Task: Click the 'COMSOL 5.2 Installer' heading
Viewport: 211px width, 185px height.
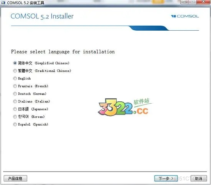Action: pyautogui.click(x=42, y=16)
